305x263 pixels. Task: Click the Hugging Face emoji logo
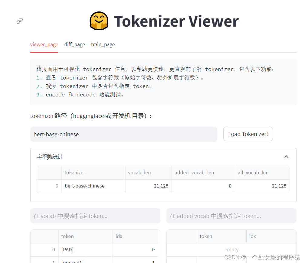[99, 21]
